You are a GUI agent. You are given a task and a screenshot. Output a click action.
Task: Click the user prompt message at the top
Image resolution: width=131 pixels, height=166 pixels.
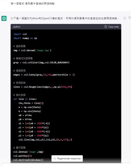tap(32, 4)
